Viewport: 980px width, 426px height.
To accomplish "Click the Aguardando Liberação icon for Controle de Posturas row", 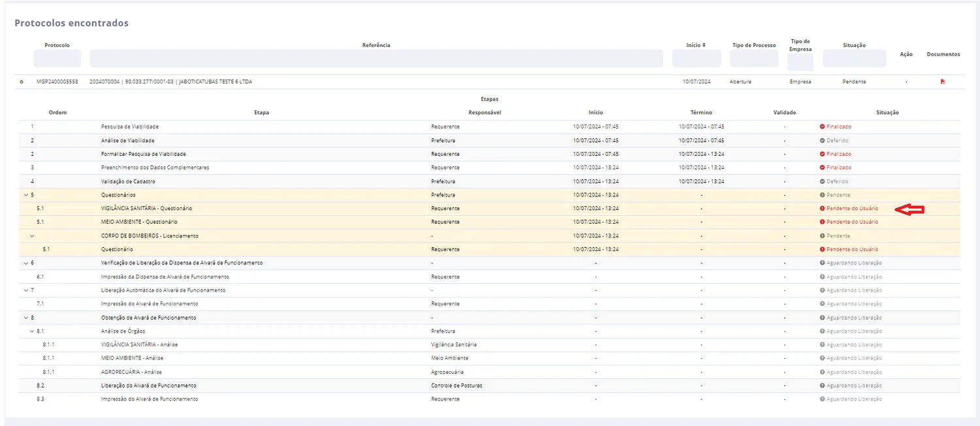I will click(x=823, y=386).
